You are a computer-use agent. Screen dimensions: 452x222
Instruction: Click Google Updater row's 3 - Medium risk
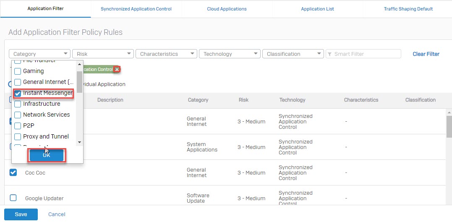(251, 198)
